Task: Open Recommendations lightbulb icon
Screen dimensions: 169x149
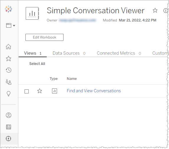Action: [x=9, y=94]
